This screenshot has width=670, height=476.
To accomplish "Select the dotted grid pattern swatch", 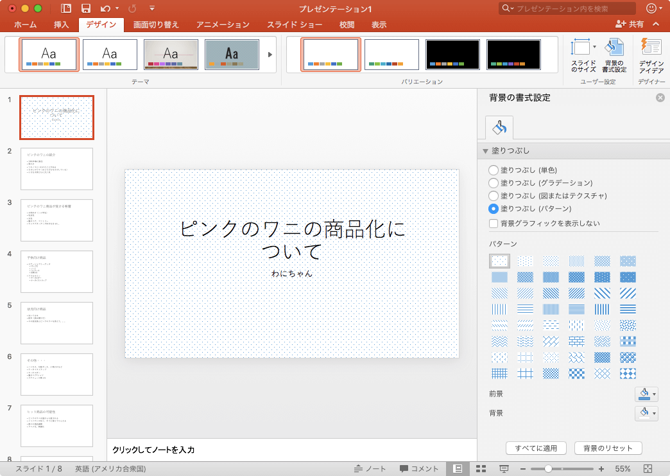I will pyautogui.click(x=499, y=261).
